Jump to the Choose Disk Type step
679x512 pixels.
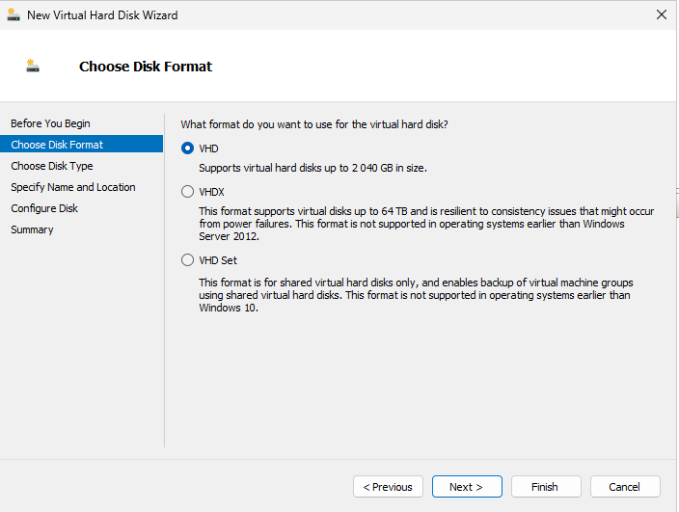(52, 166)
